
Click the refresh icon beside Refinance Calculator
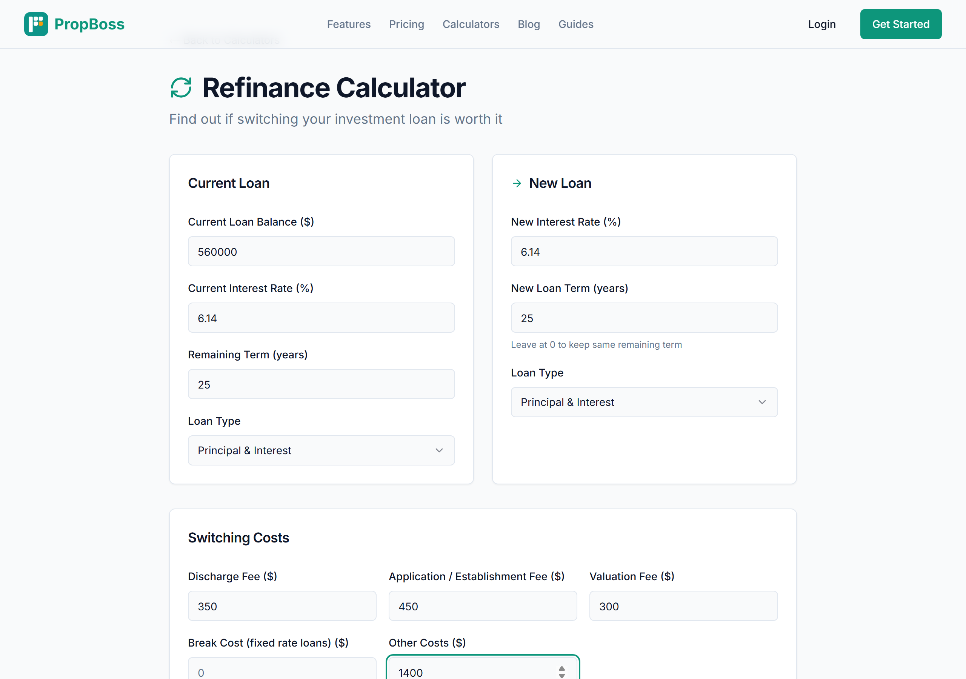[181, 88]
